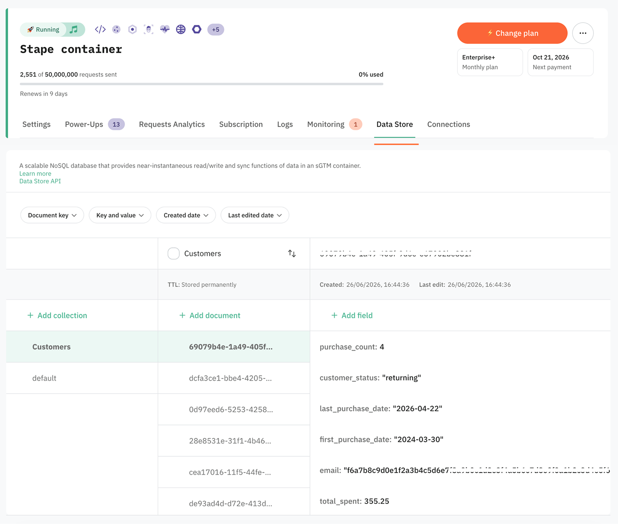Click the hexagon dot power-up icon
Image resolution: width=618 pixels, height=524 pixels.
[x=132, y=30]
